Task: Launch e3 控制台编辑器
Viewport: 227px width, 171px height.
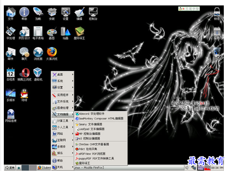Action: click(x=101, y=138)
